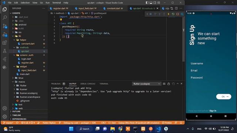The width and height of the screenshot is (237, 133).
Task: Open Dart DevTools widget inspector icon
Action: coord(182,14)
